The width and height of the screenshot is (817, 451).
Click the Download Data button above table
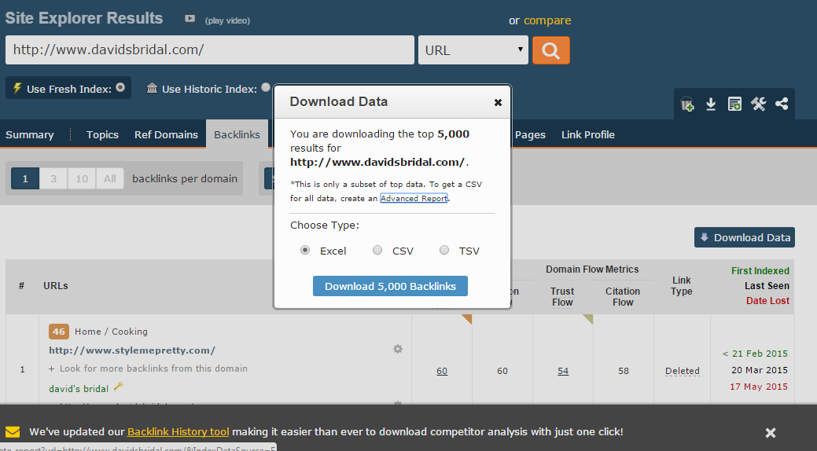click(x=745, y=237)
